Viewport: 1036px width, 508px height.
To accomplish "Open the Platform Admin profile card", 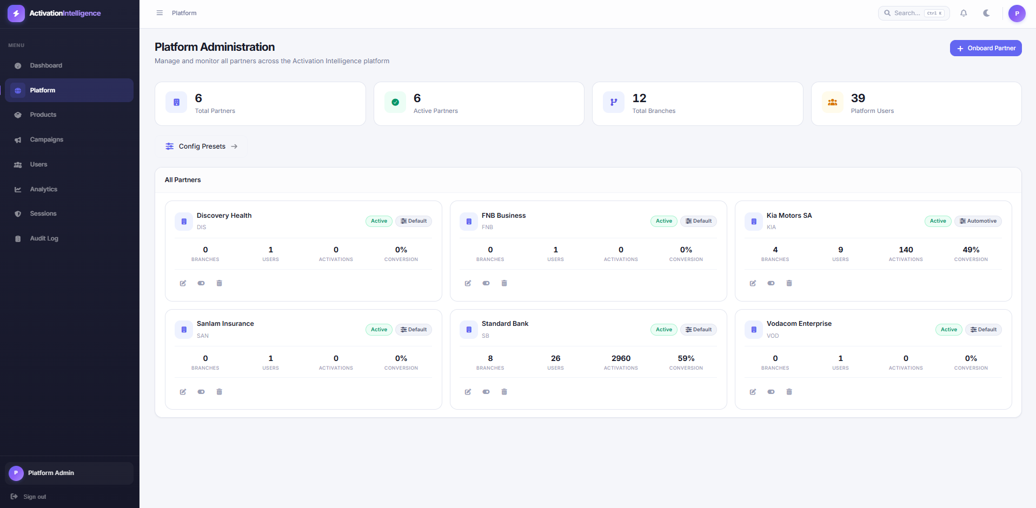I will [x=69, y=473].
